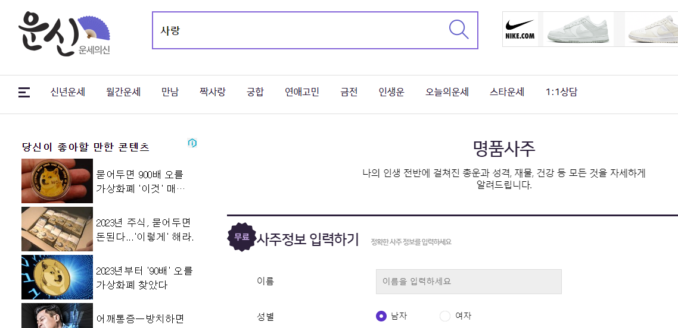The height and width of the screenshot is (328, 678).
Task: Click the Nike.com logo in banner ad
Action: click(520, 29)
